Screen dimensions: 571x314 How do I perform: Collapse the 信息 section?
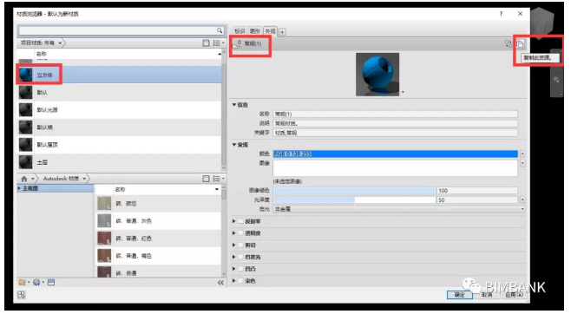(234, 105)
